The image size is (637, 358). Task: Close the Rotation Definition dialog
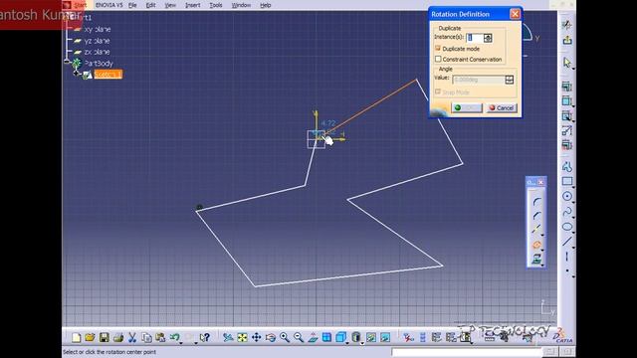coord(515,14)
